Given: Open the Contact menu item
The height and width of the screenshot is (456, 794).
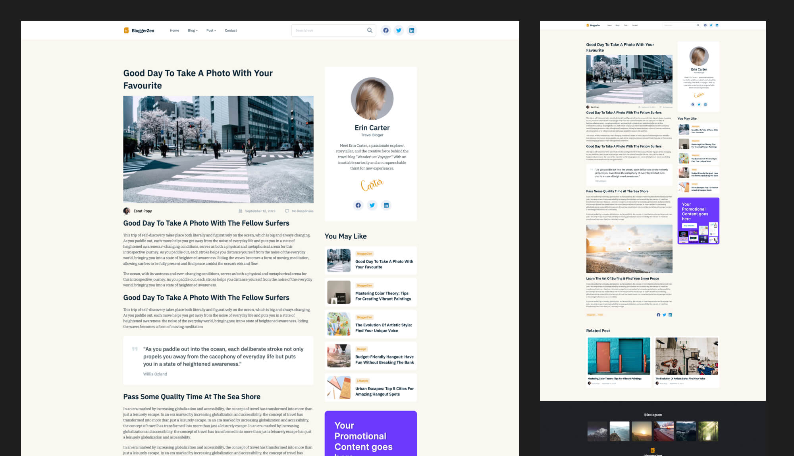Looking at the screenshot, I should click(231, 30).
